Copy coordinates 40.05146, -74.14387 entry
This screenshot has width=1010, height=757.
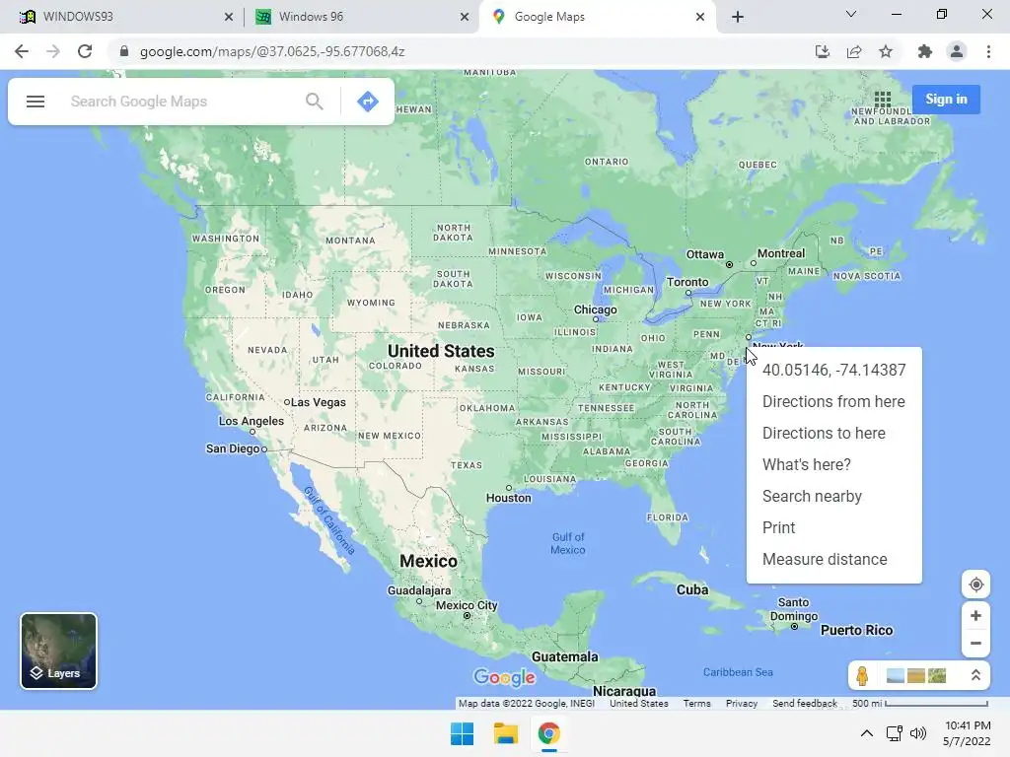[834, 371]
